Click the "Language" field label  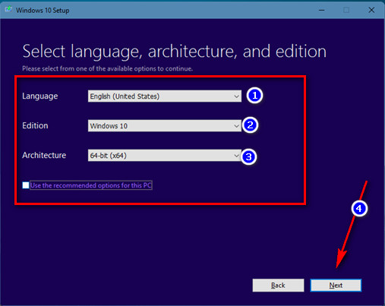point(40,96)
